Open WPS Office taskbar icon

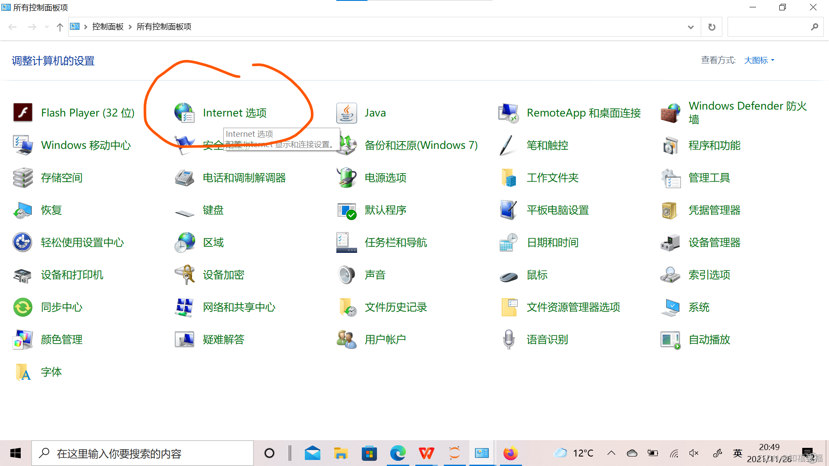426,453
